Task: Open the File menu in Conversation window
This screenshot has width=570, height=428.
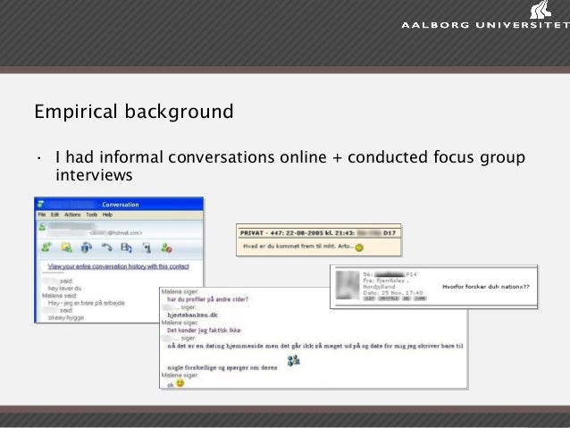Action: [x=42, y=214]
